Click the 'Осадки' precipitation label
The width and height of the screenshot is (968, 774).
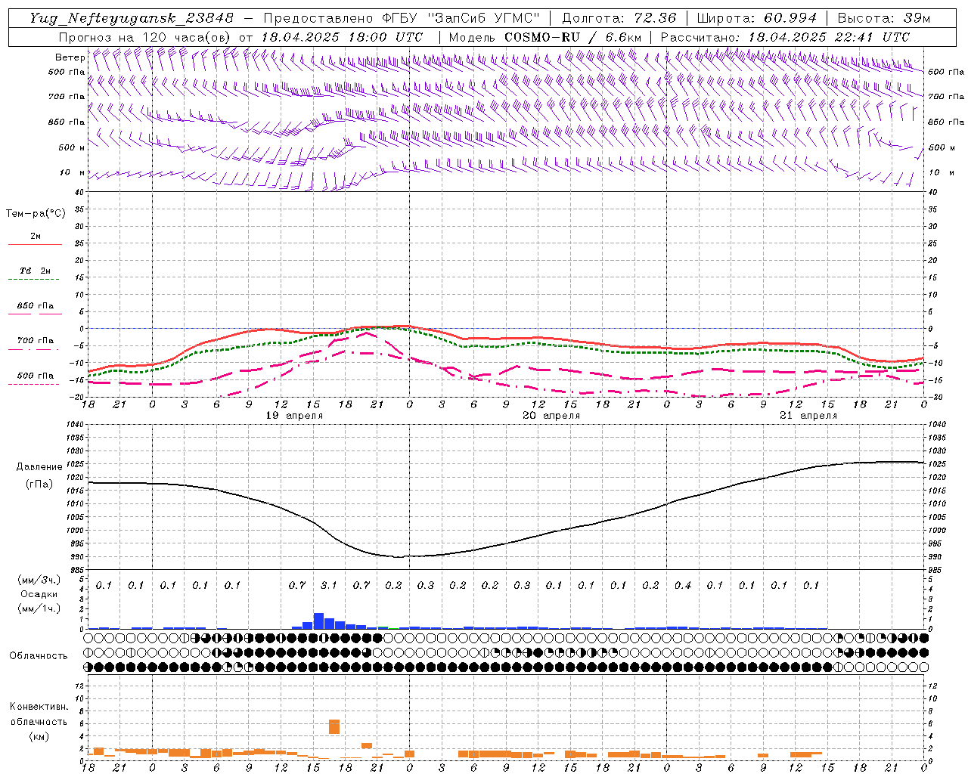click(39, 594)
